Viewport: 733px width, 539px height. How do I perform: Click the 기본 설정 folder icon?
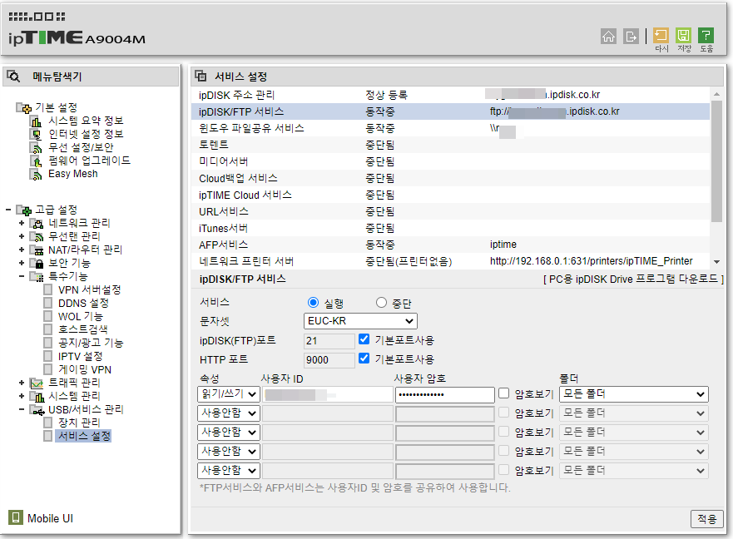click(x=24, y=108)
